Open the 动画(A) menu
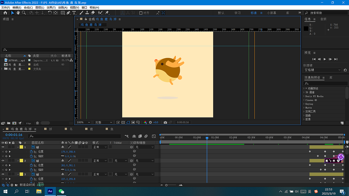 [x=63, y=8]
